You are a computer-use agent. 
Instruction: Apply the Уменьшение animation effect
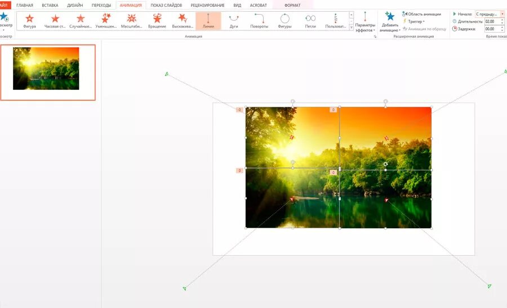pyautogui.click(x=106, y=21)
